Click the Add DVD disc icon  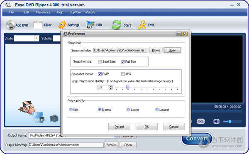(10, 25)
